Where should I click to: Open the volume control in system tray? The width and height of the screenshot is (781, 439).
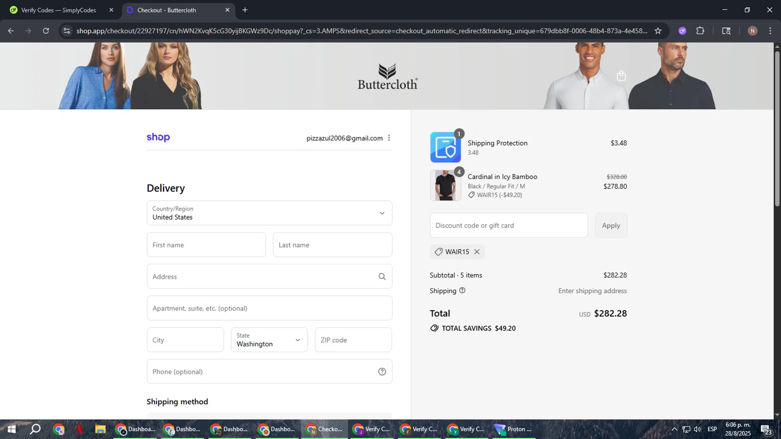(x=697, y=430)
